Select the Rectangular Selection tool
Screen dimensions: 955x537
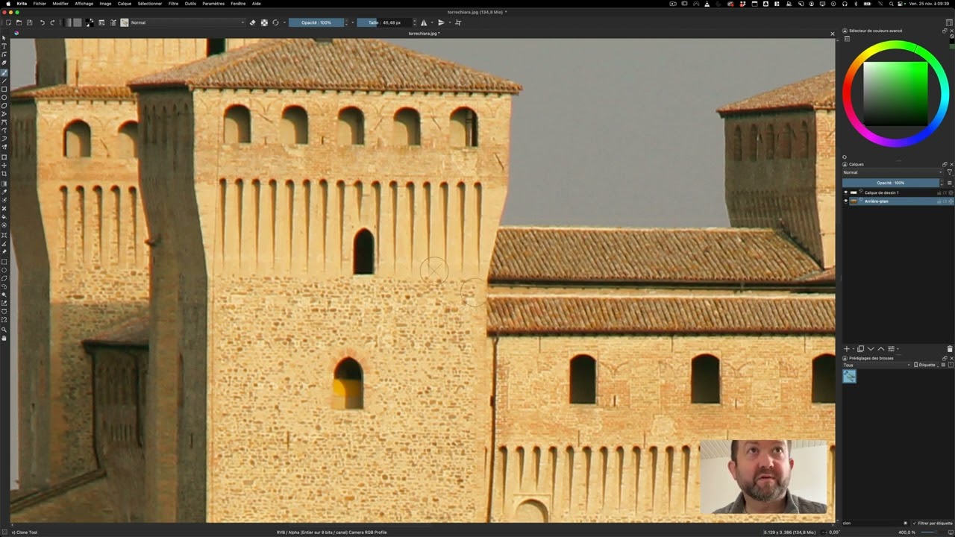click(x=4, y=262)
